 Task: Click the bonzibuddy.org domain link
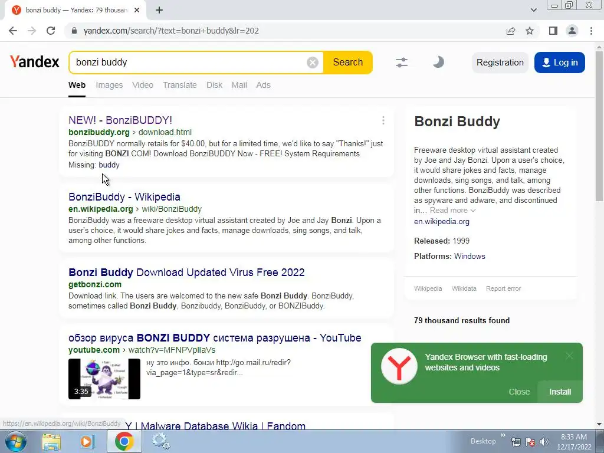[x=99, y=133]
